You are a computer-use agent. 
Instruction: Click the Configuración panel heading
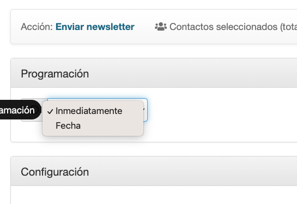(54, 172)
